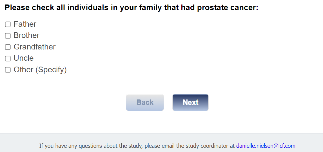This screenshot has width=323, height=152.
Task: Toggle the Other (Specify) checkbox
Action: [8, 70]
